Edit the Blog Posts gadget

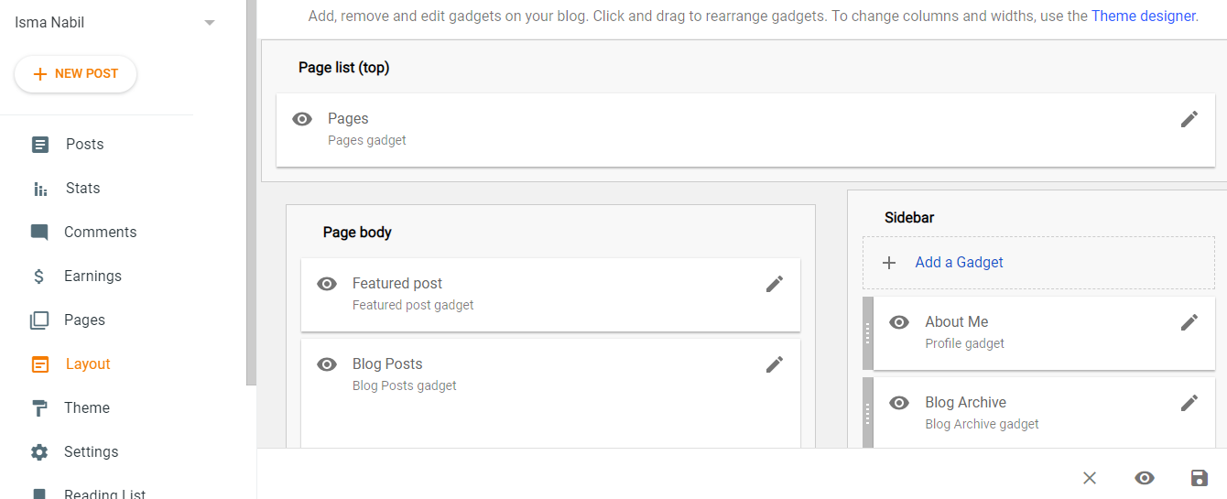[x=774, y=364]
